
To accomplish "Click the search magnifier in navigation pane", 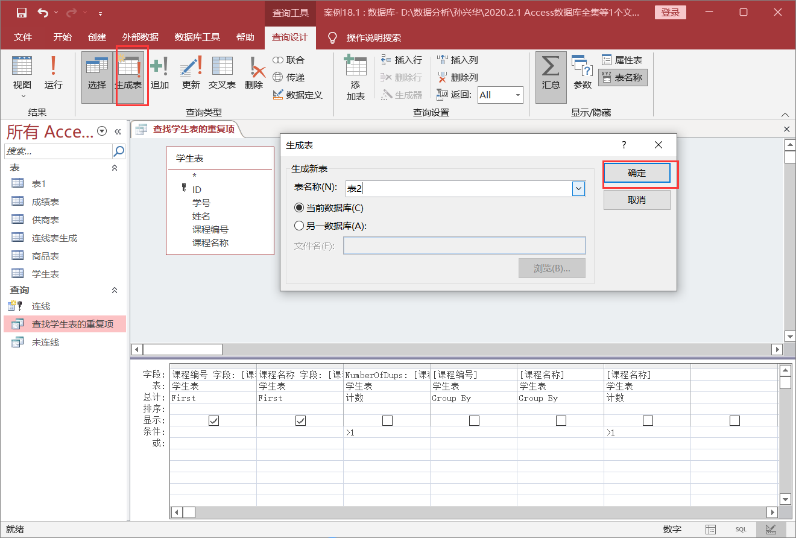I will 119,151.
